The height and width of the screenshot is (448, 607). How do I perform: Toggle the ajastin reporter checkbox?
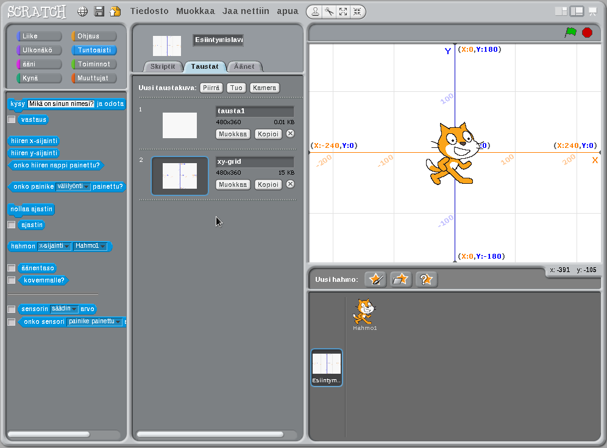(12, 225)
